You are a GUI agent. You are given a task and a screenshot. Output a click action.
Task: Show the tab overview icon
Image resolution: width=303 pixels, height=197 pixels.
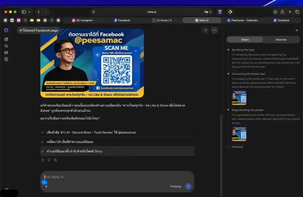297,12
